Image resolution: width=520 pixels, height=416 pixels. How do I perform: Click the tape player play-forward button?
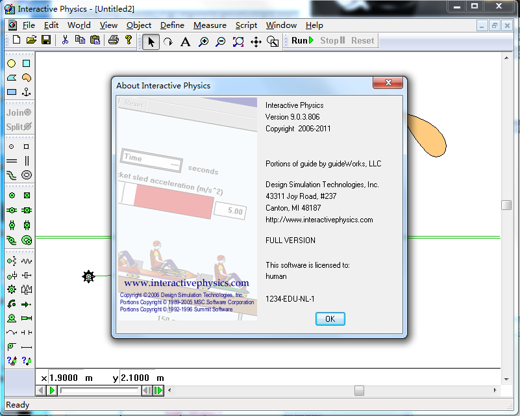click(x=53, y=391)
